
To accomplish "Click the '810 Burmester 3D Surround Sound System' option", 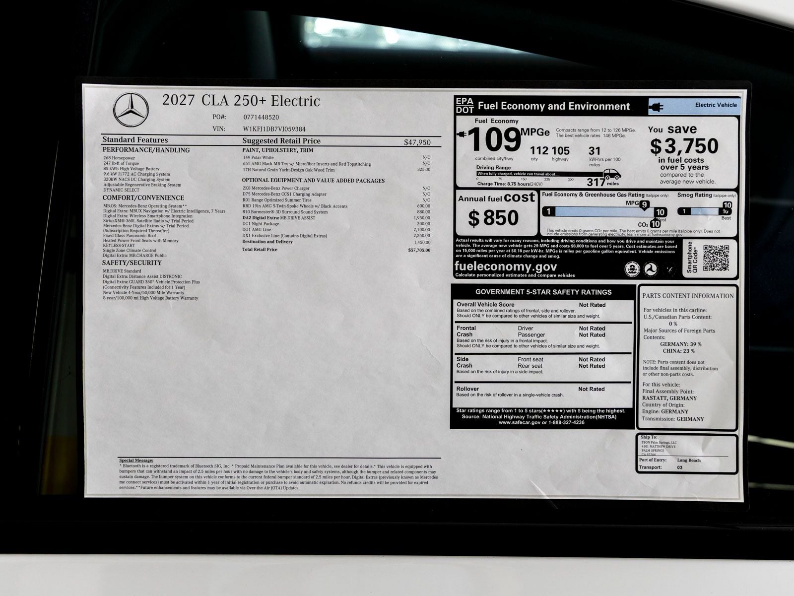I will (285, 212).
